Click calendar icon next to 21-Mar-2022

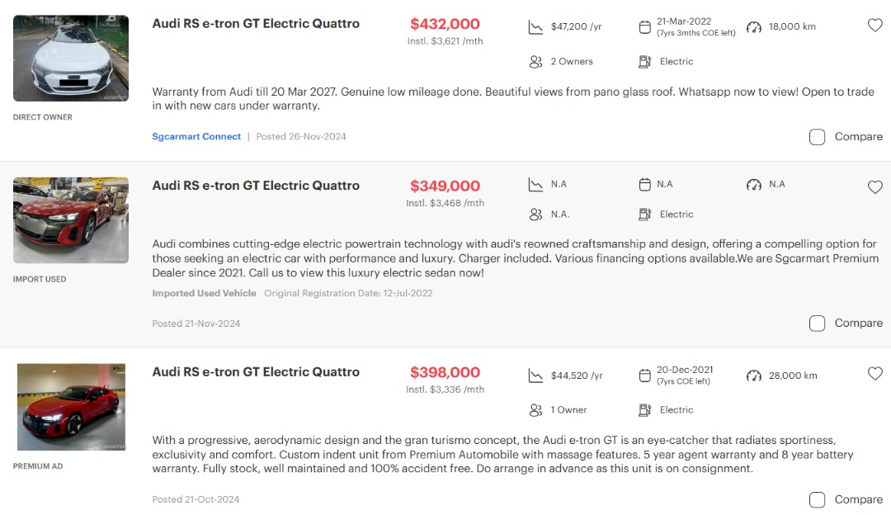coord(645,27)
